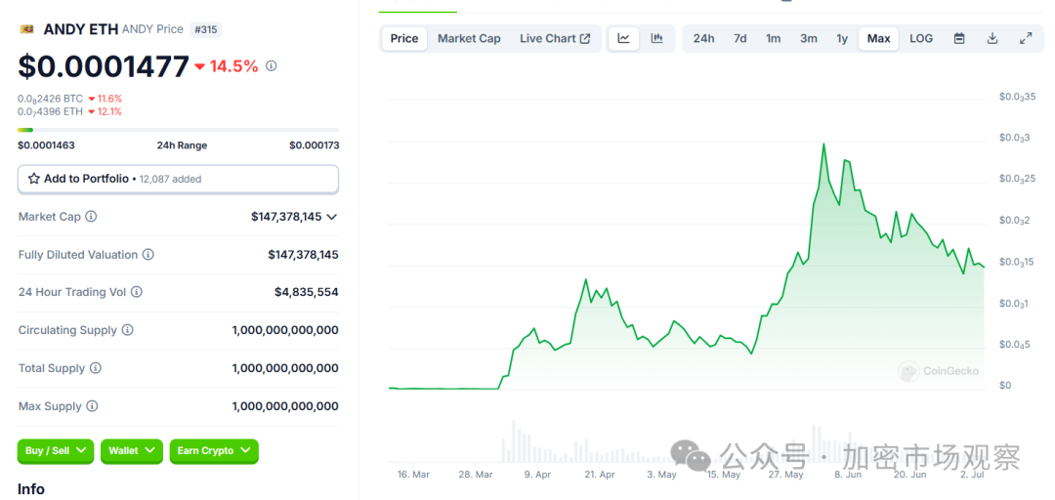Add ANDY to Portfolio
The image size is (1055, 500).
[178, 179]
